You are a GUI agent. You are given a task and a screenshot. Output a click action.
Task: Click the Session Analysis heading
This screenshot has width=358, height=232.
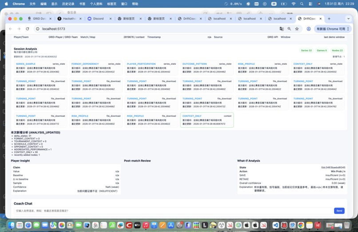point(25,49)
